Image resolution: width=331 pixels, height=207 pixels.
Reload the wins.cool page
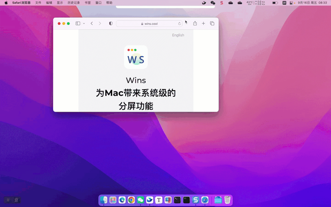pos(180,23)
